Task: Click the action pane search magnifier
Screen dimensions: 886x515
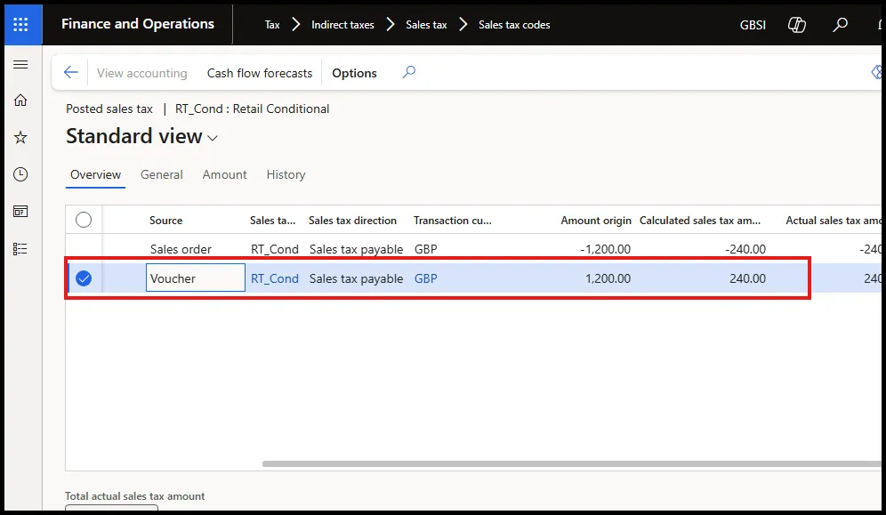Action: point(409,72)
